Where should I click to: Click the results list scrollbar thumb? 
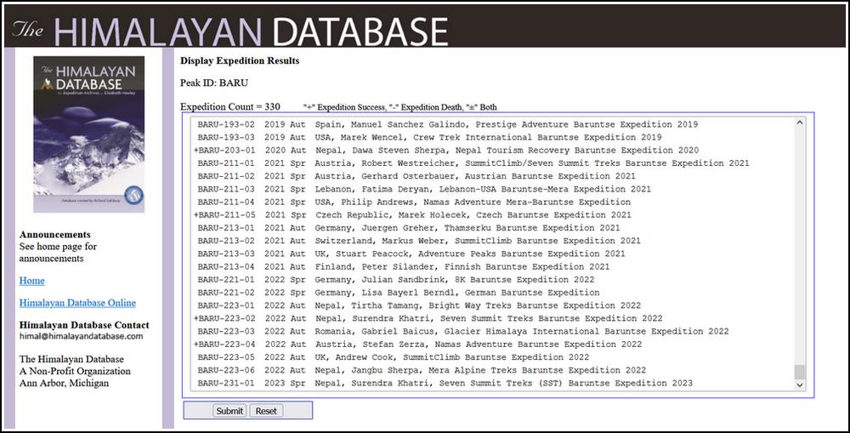pos(800,372)
